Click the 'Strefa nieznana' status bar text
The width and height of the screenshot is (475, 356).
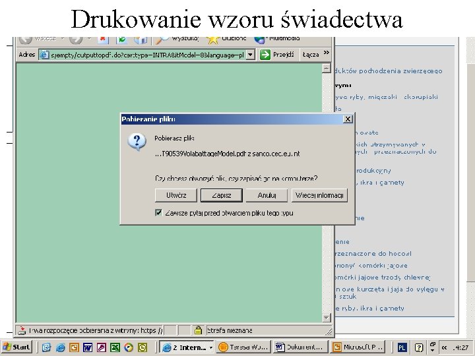coord(230,330)
